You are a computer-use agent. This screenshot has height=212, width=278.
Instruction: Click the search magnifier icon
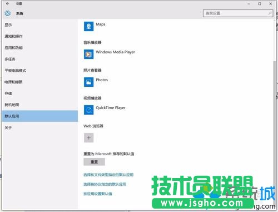tap(270, 13)
